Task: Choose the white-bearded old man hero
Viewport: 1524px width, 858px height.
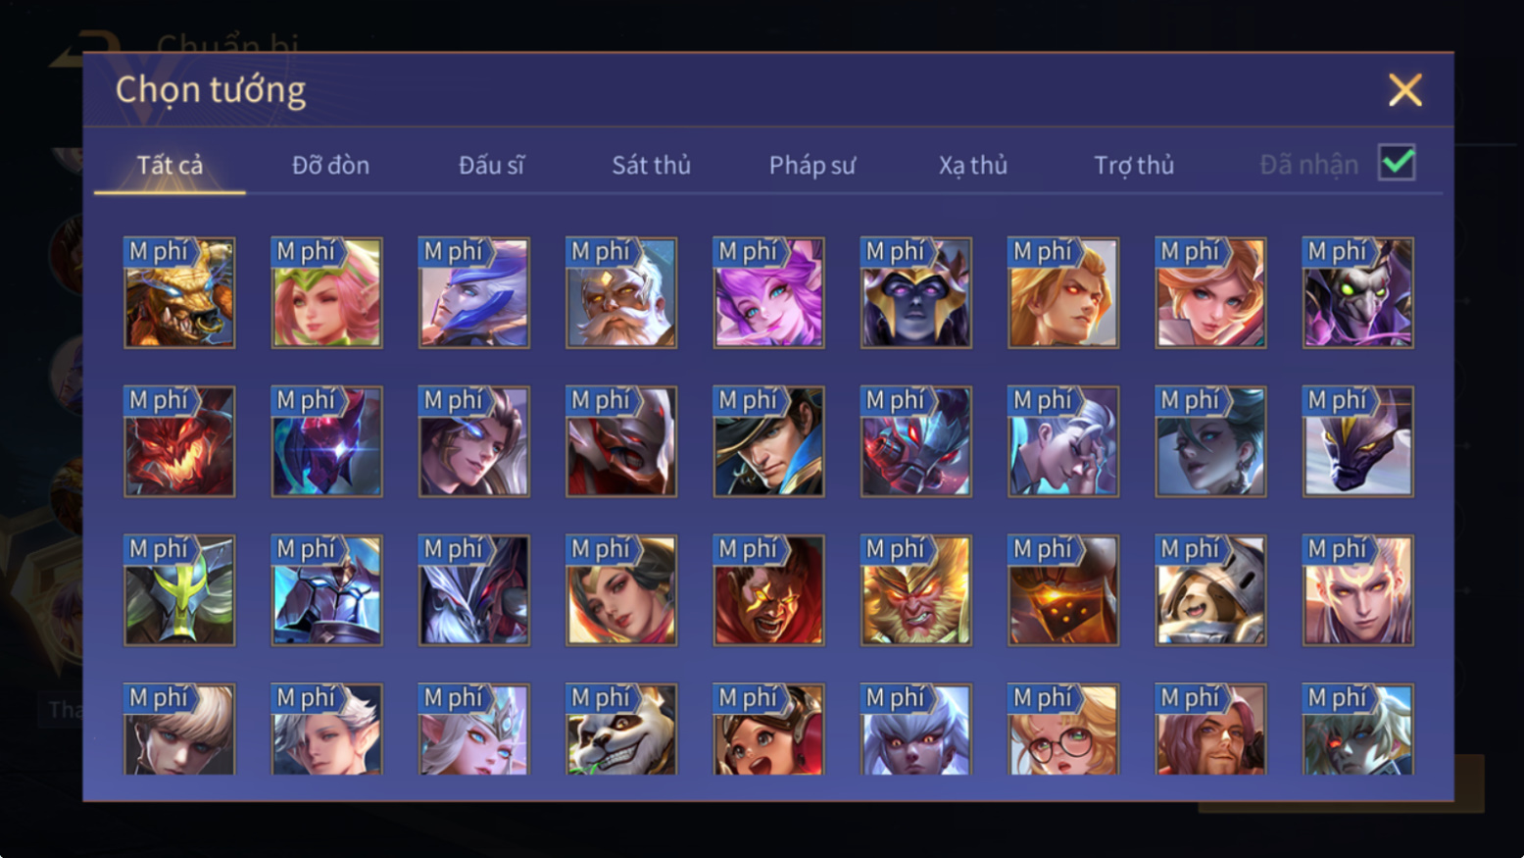Action: click(621, 292)
